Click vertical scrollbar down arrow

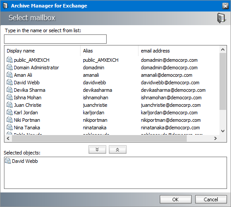(x=223, y=131)
